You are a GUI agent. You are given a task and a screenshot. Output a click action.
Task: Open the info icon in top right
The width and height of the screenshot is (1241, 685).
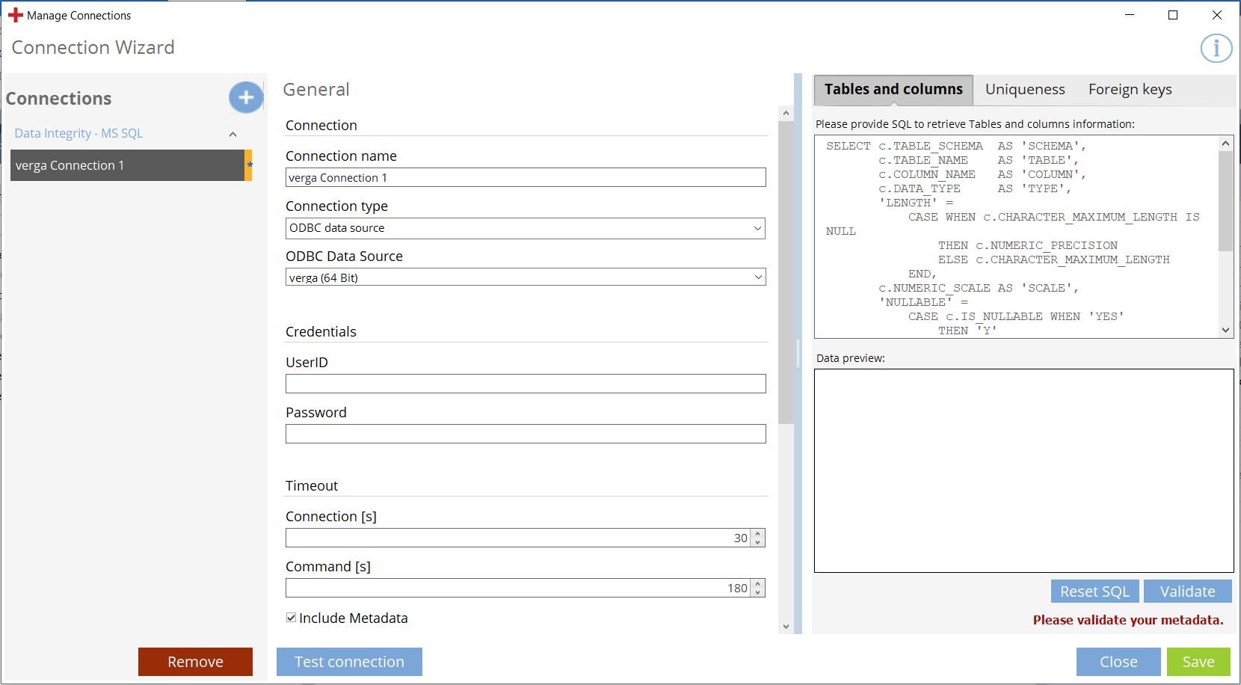(1216, 49)
